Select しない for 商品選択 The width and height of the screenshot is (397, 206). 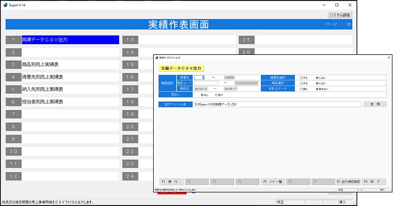coord(321,83)
